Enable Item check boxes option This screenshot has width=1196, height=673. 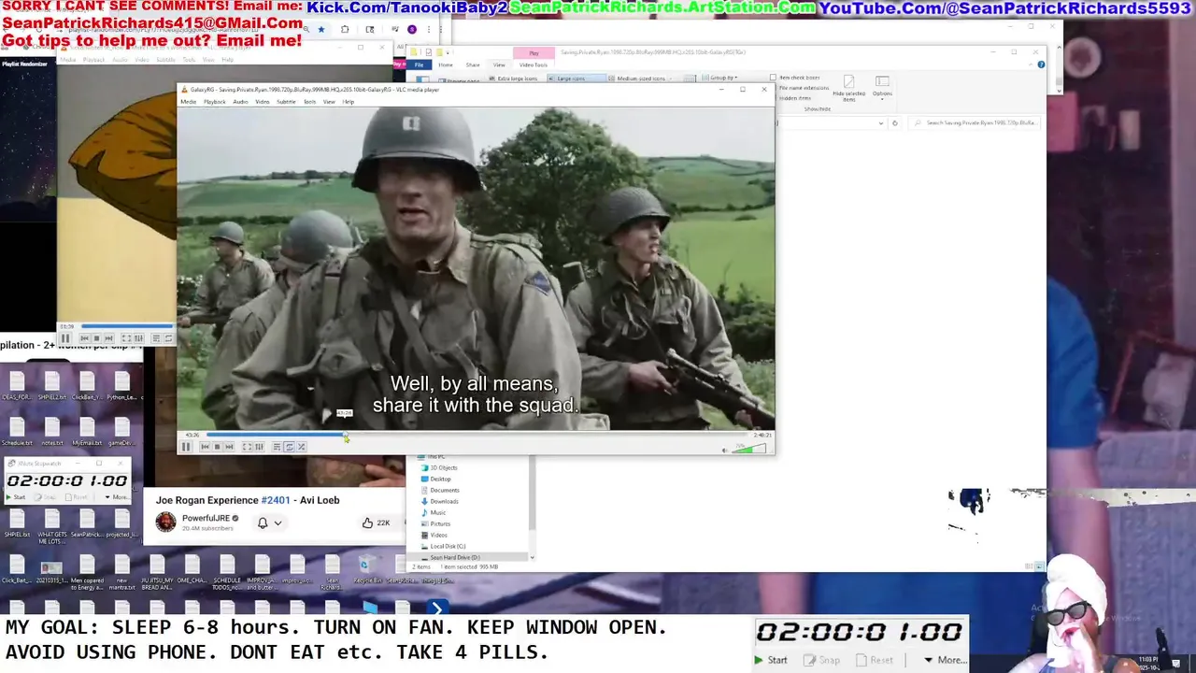click(x=795, y=78)
